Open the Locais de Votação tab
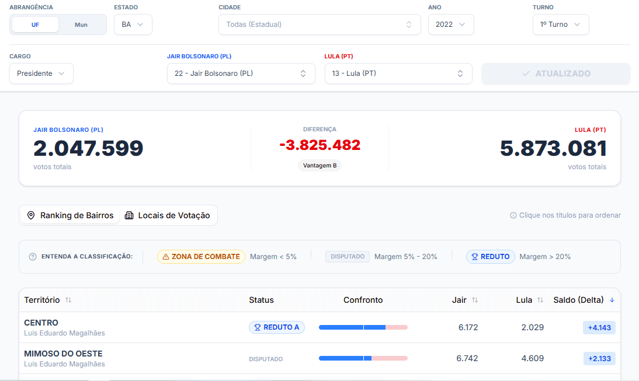 click(169, 215)
